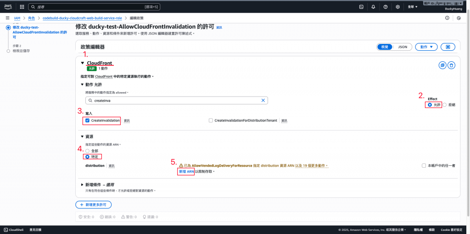
Task: Open the DuckyHuang account menu
Action: pyautogui.click(x=453, y=9)
